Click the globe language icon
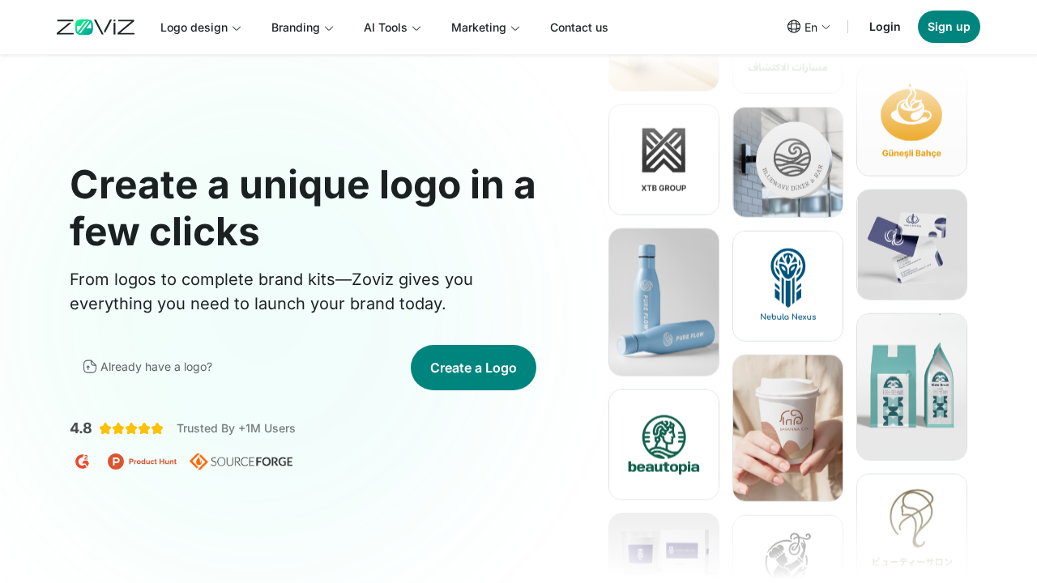 [x=794, y=27]
